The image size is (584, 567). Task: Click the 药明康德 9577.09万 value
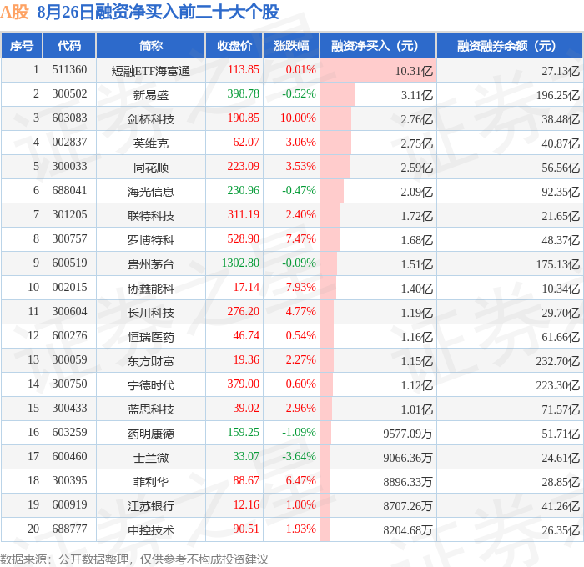pos(407,434)
